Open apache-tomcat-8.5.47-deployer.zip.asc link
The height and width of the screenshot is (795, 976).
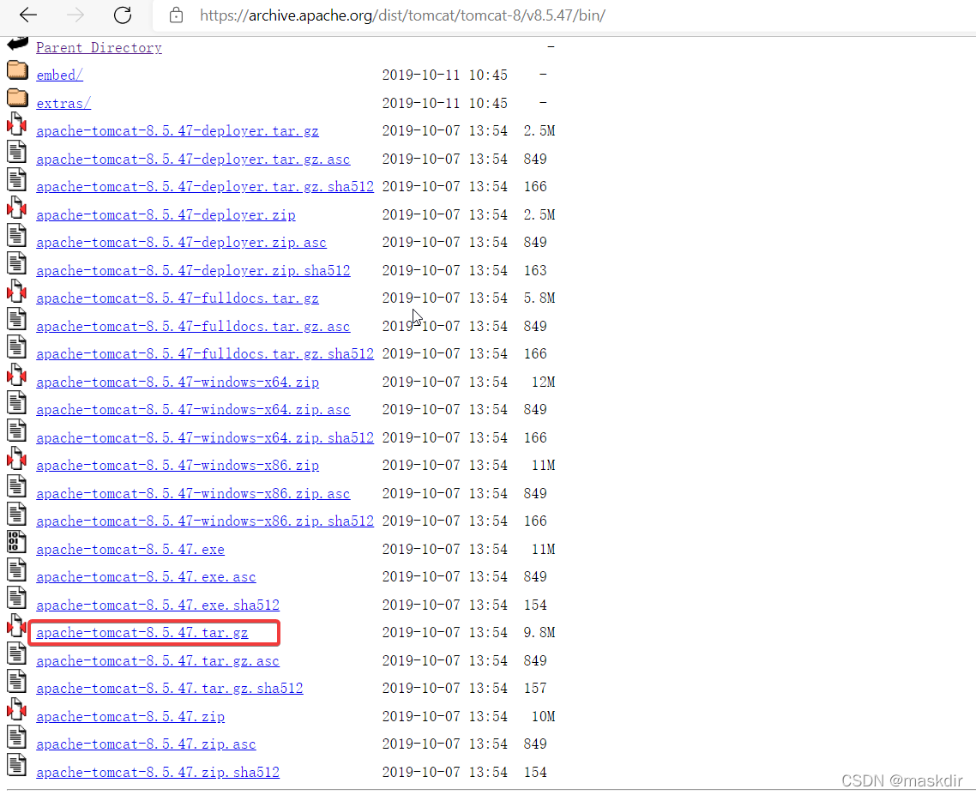(181, 243)
